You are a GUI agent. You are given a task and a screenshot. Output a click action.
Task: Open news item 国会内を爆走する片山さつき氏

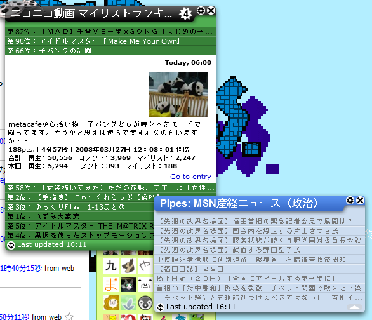coord(260,231)
